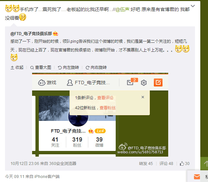This screenshot has height=182, width=208.
Task: Click the @伍声 mention link
Action: coord(122,9)
